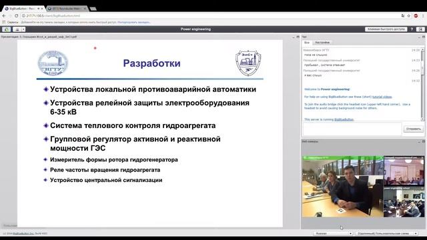
Task: Minimize the chat panel
Action: tap(419, 37)
